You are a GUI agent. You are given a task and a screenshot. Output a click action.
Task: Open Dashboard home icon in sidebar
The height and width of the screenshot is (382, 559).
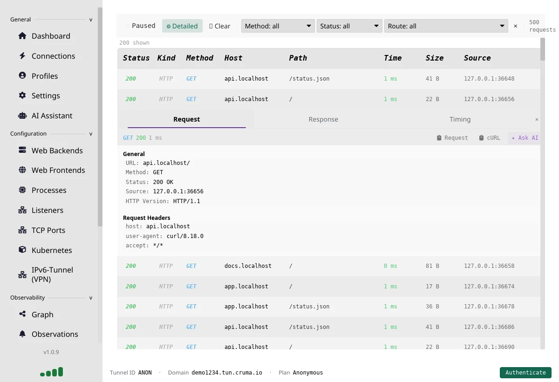pos(22,36)
